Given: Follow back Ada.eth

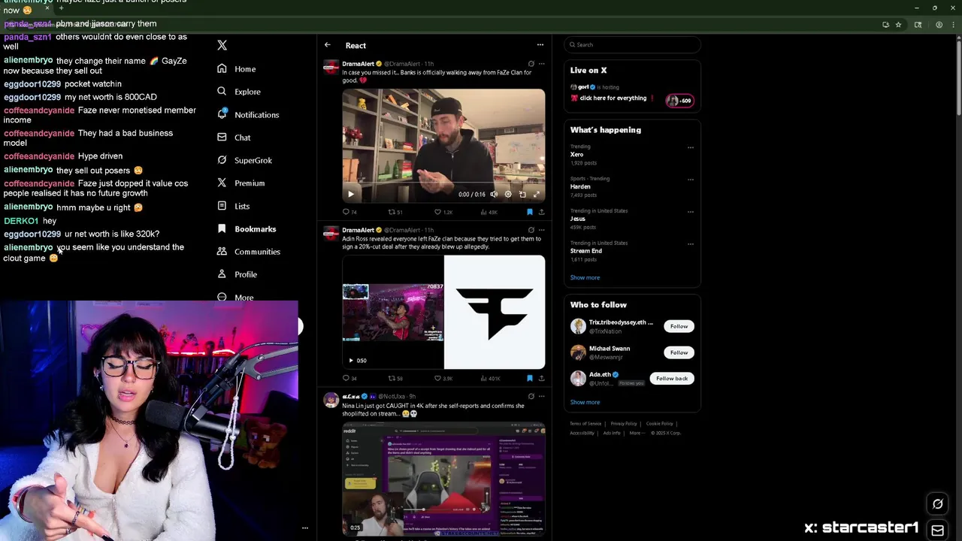Looking at the screenshot, I should pyautogui.click(x=672, y=379).
